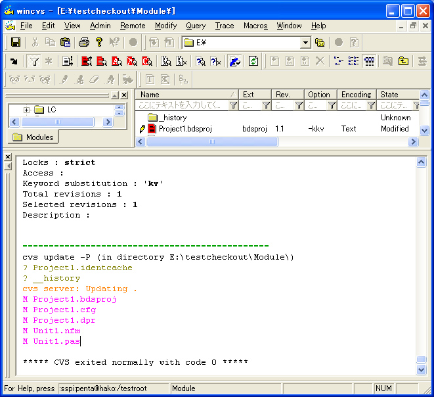The image size is (434, 397).
Task: Click the yellow up-folder icon
Action: point(403,61)
